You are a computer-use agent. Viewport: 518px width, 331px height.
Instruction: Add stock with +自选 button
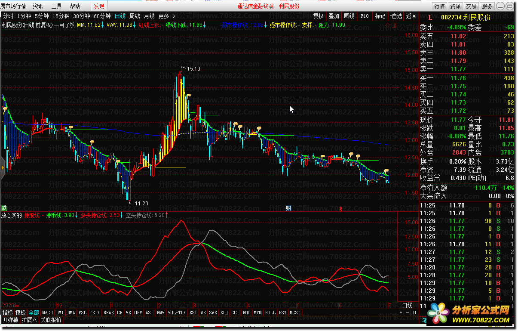396,16
